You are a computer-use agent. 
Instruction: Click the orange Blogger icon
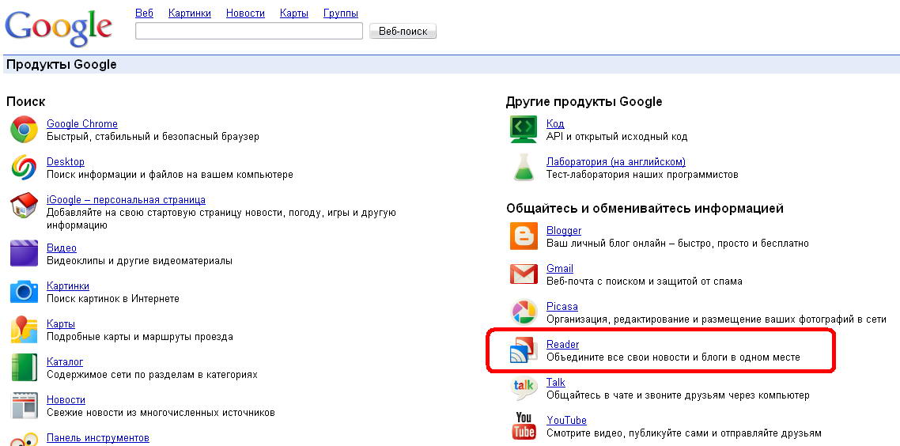pos(524,236)
